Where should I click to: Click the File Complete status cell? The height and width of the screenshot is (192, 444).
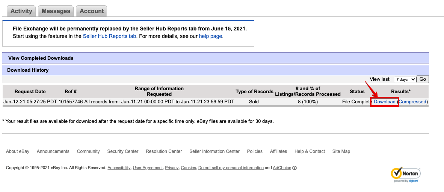tap(357, 102)
